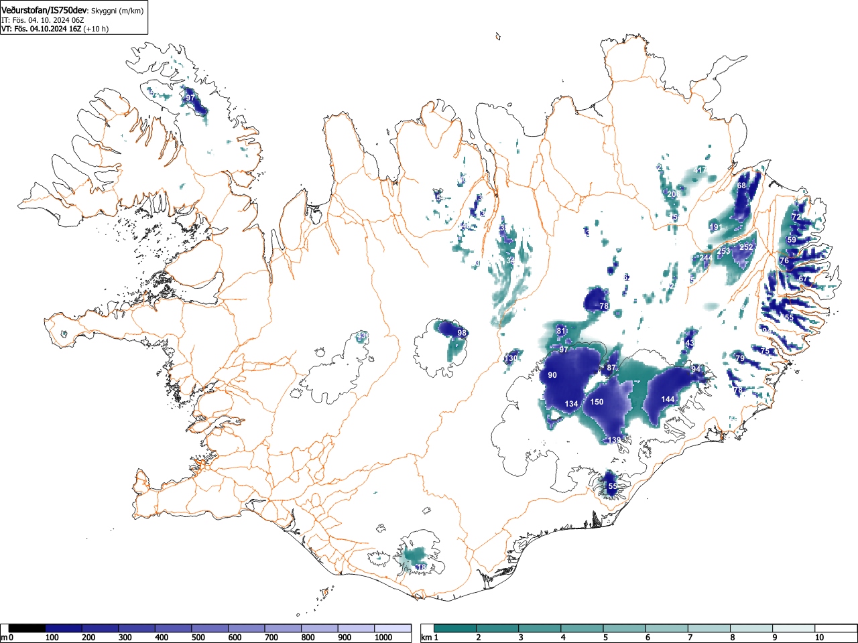Screen dimensions: 858x643
Task: Click the '34' visibility value on the map
Action: click(510, 261)
